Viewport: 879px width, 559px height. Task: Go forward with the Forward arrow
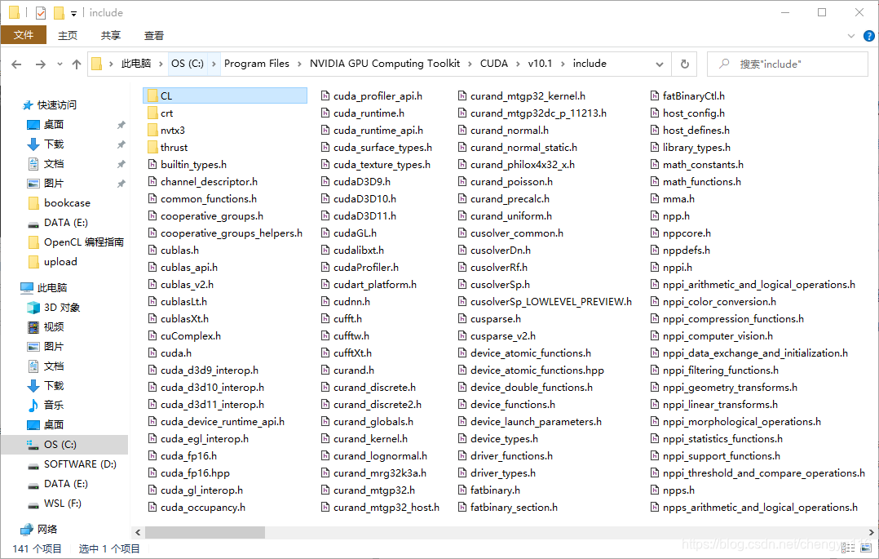coord(41,64)
